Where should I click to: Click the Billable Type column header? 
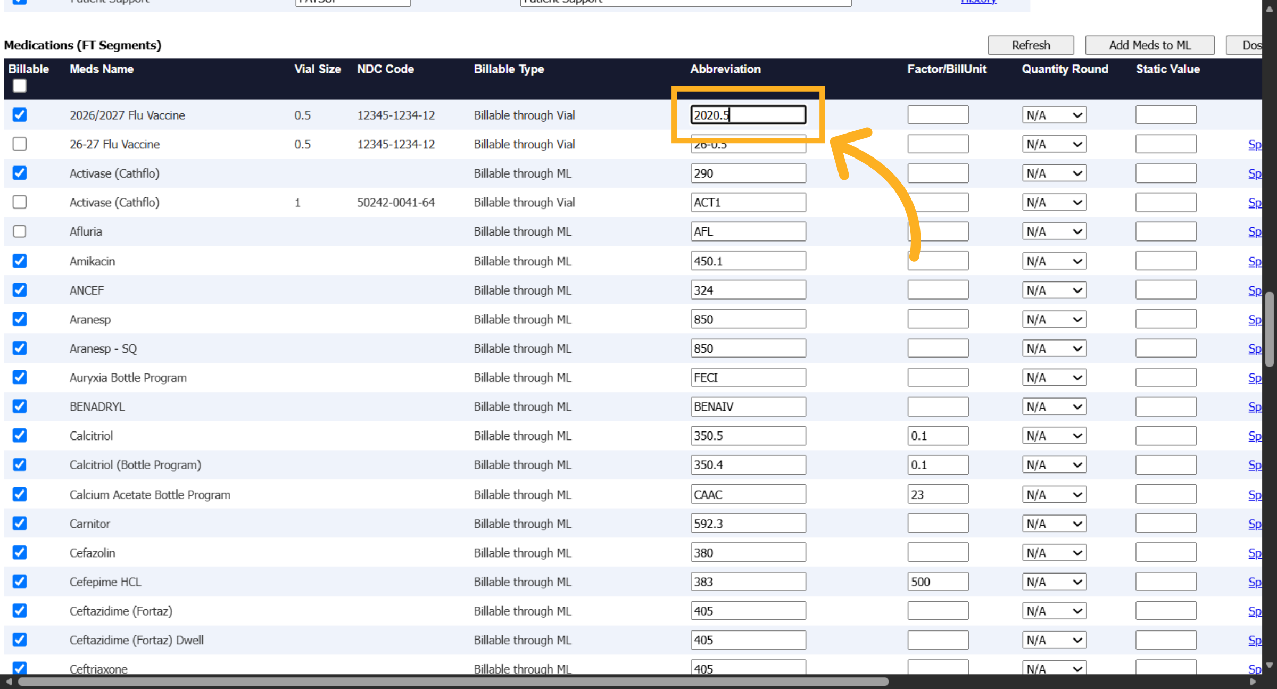coord(509,69)
